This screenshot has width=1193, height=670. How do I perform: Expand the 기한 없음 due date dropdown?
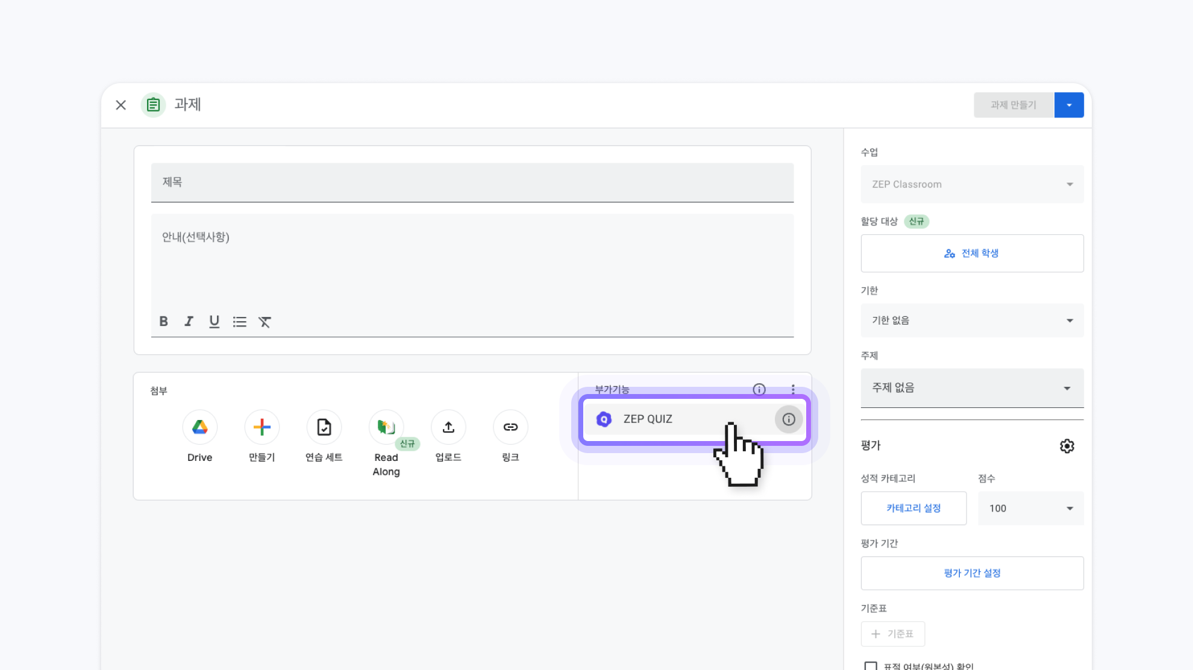972,321
